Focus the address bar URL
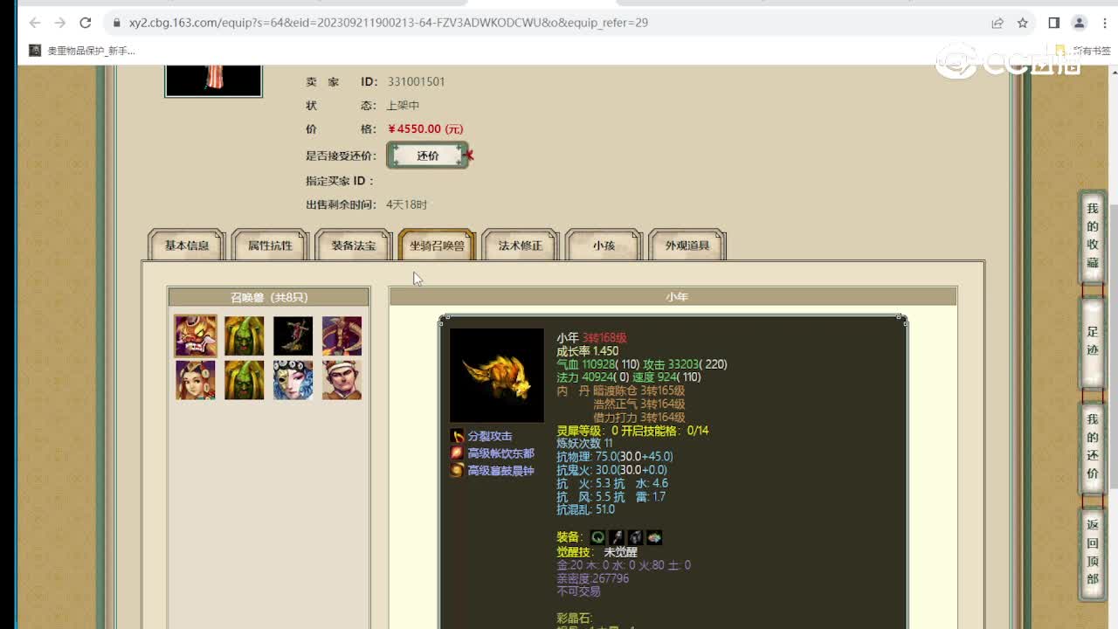 (389, 23)
